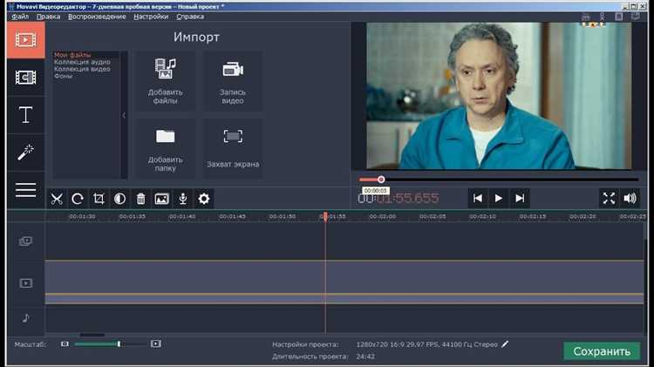Open the Файл menu
Image resolution: width=654 pixels, height=367 pixels.
20,17
